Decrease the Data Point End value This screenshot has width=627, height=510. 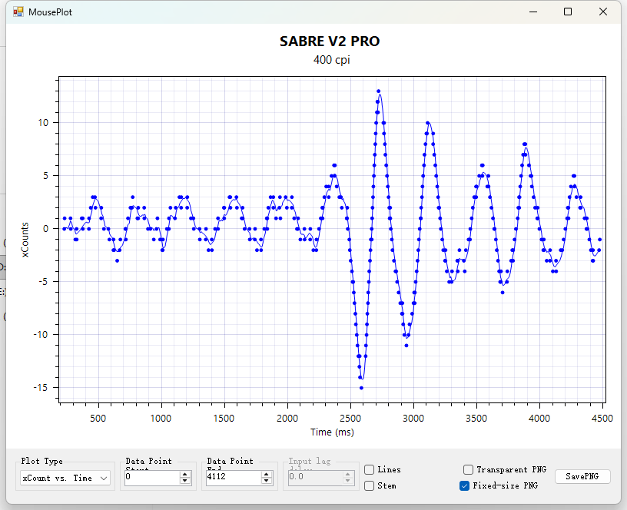267,480
